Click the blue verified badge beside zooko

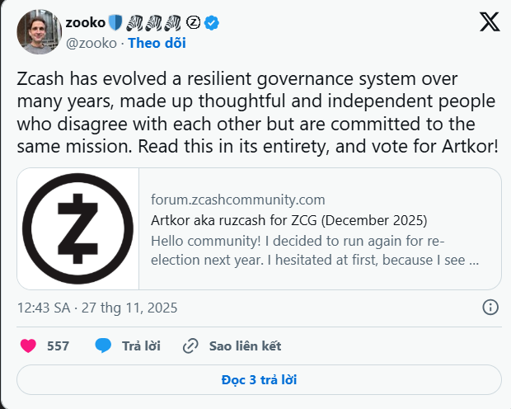click(212, 23)
